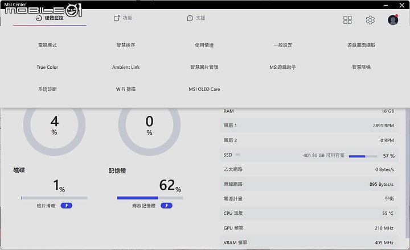Click the SSD capacity bar
The image size is (410, 250).
click(363, 156)
